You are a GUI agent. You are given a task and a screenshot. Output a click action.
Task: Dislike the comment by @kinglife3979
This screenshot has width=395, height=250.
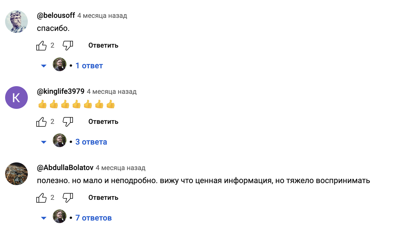(x=68, y=122)
